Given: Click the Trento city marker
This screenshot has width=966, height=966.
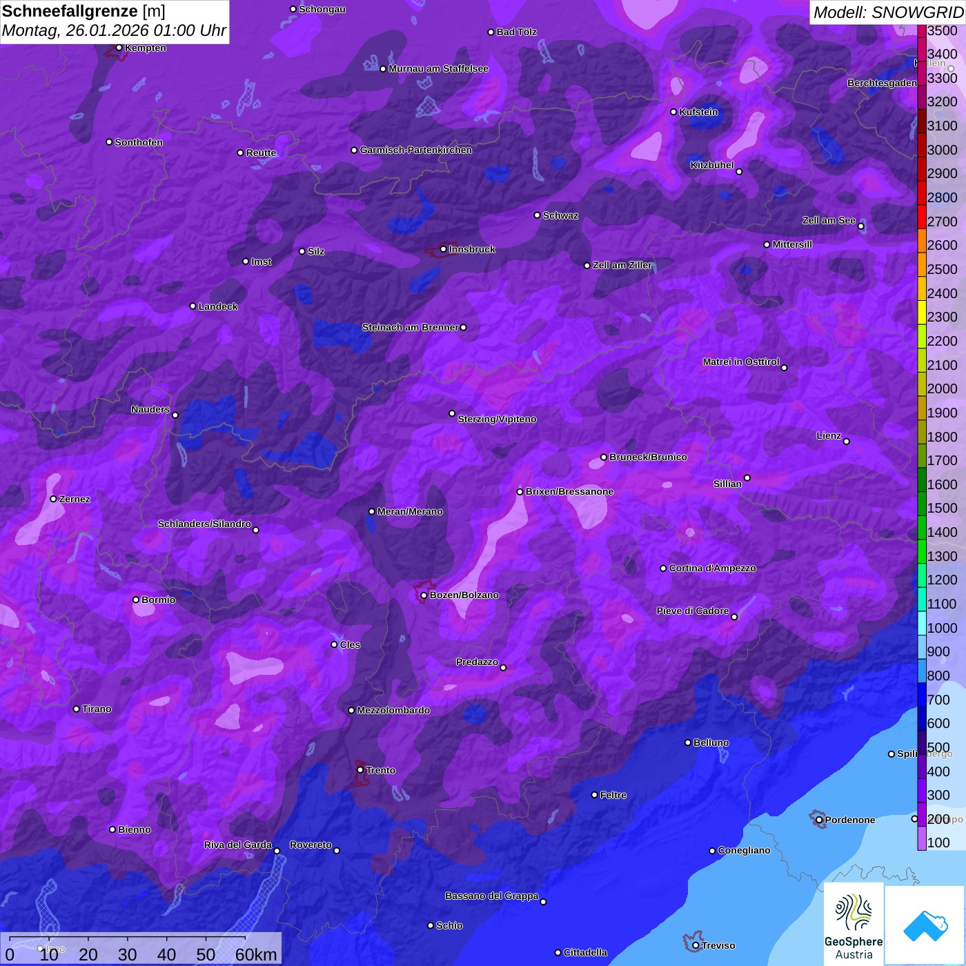Looking at the screenshot, I should click(360, 770).
